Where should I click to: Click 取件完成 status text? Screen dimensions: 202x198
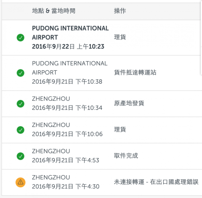click(126, 156)
